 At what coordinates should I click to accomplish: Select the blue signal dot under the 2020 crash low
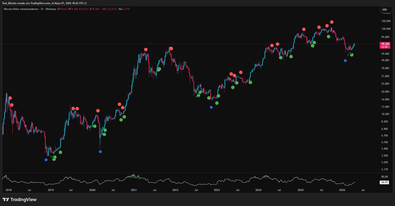(100, 151)
